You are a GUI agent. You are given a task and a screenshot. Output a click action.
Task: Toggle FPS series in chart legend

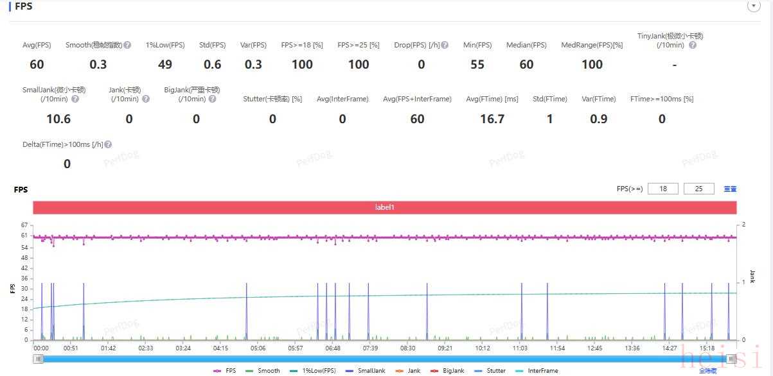click(x=224, y=371)
